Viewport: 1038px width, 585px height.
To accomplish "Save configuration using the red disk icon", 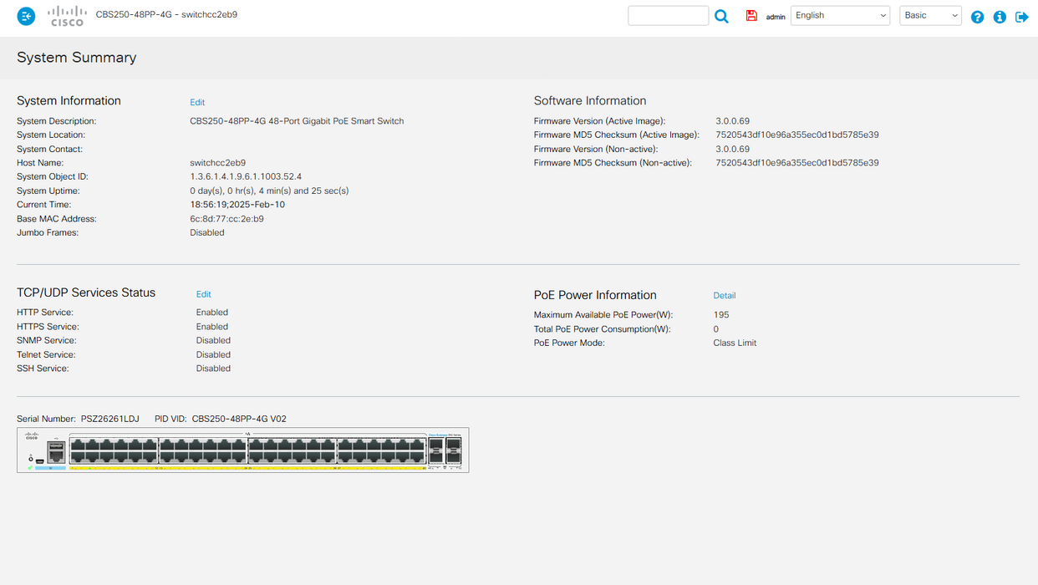I will tap(751, 16).
